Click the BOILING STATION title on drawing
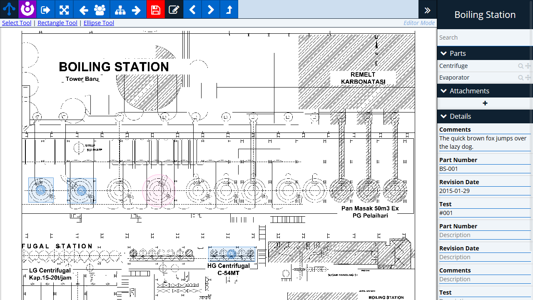 point(114,67)
